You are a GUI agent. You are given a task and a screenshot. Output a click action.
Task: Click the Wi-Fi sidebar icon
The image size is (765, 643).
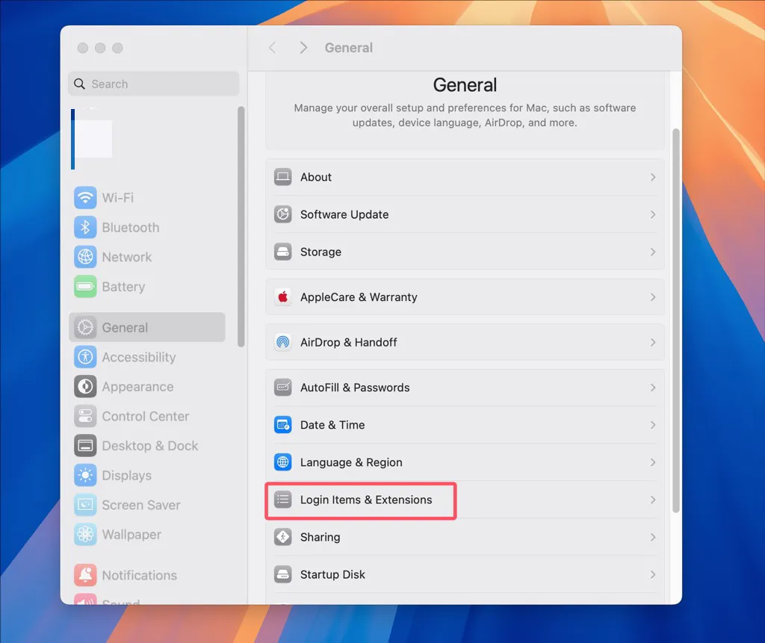(x=85, y=198)
